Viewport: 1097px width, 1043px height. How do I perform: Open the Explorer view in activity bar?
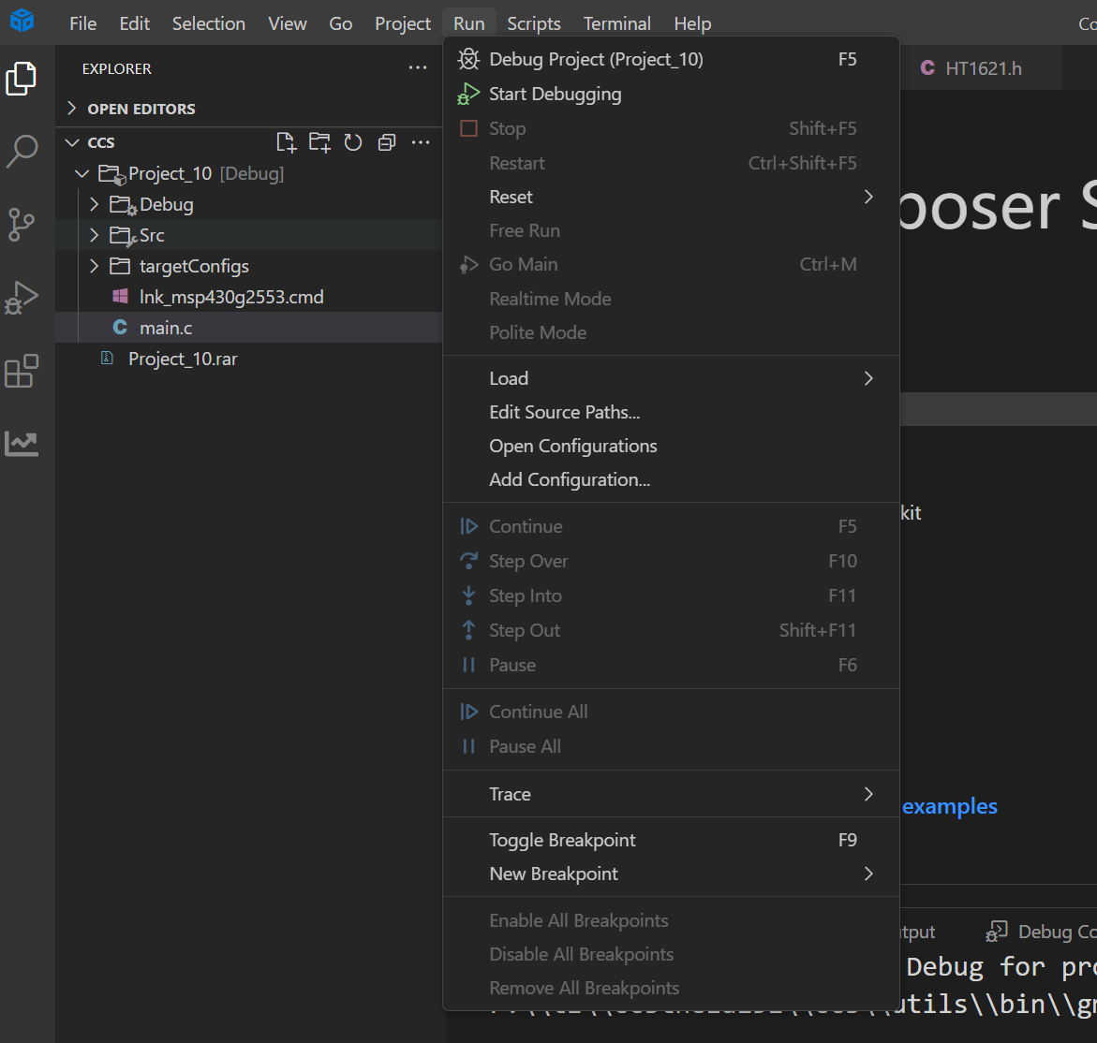pos(22,79)
